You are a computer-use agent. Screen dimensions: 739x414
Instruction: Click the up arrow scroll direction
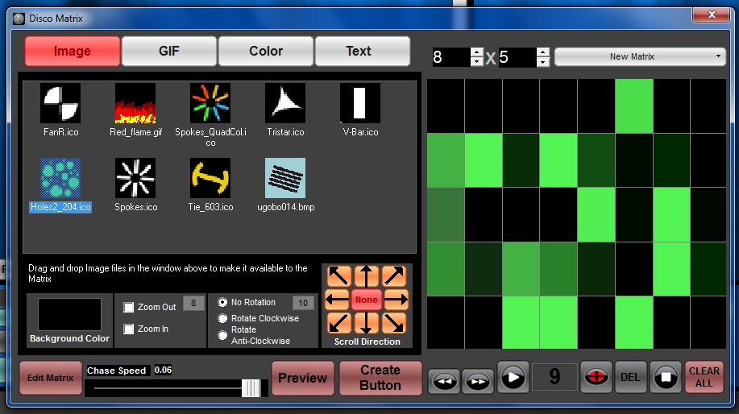coord(367,276)
